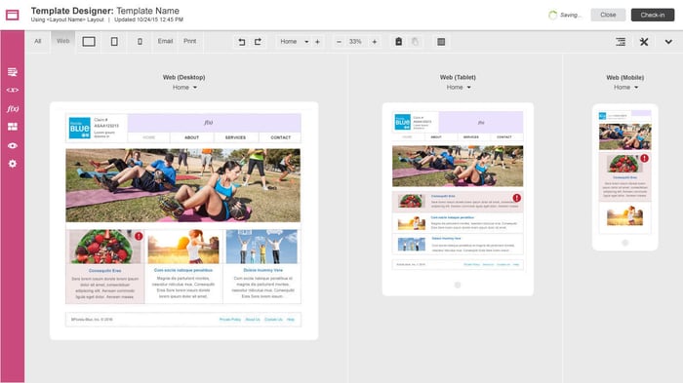Click the About Us footer link in desktop preview
Viewport: 683px width, 383px height.
point(253,320)
